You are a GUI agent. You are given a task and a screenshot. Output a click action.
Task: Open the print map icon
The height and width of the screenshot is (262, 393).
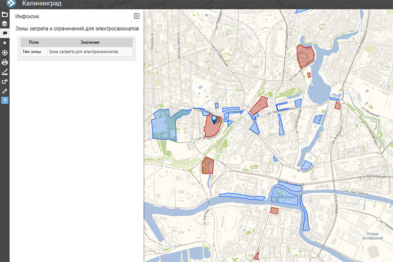(x=5, y=62)
